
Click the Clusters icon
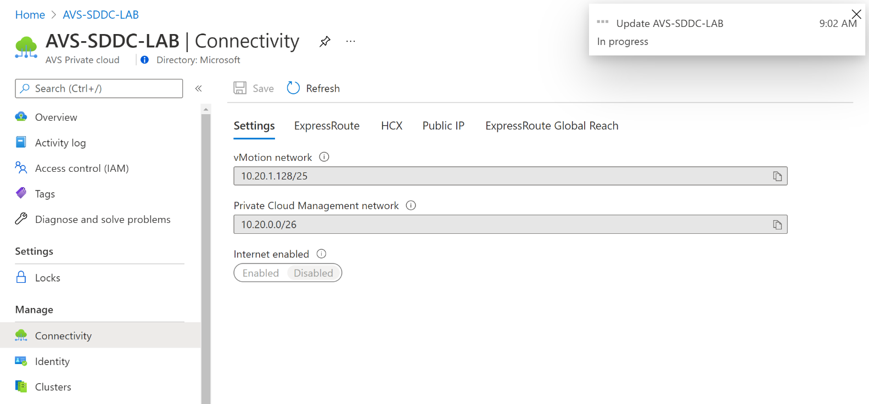(21, 386)
